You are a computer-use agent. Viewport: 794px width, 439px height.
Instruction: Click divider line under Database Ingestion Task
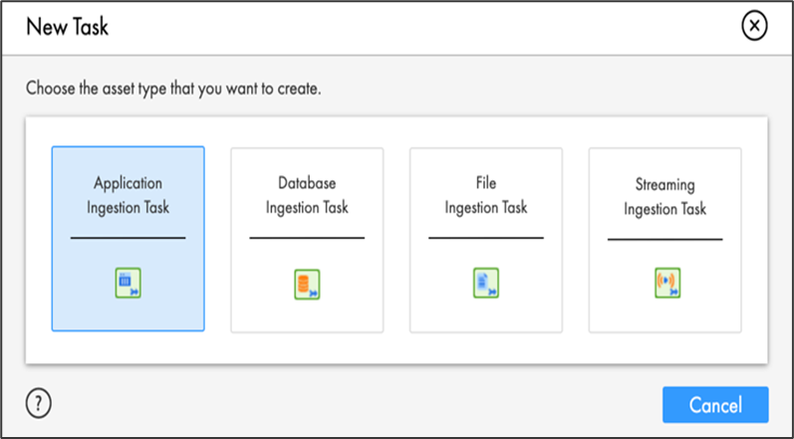point(307,238)
